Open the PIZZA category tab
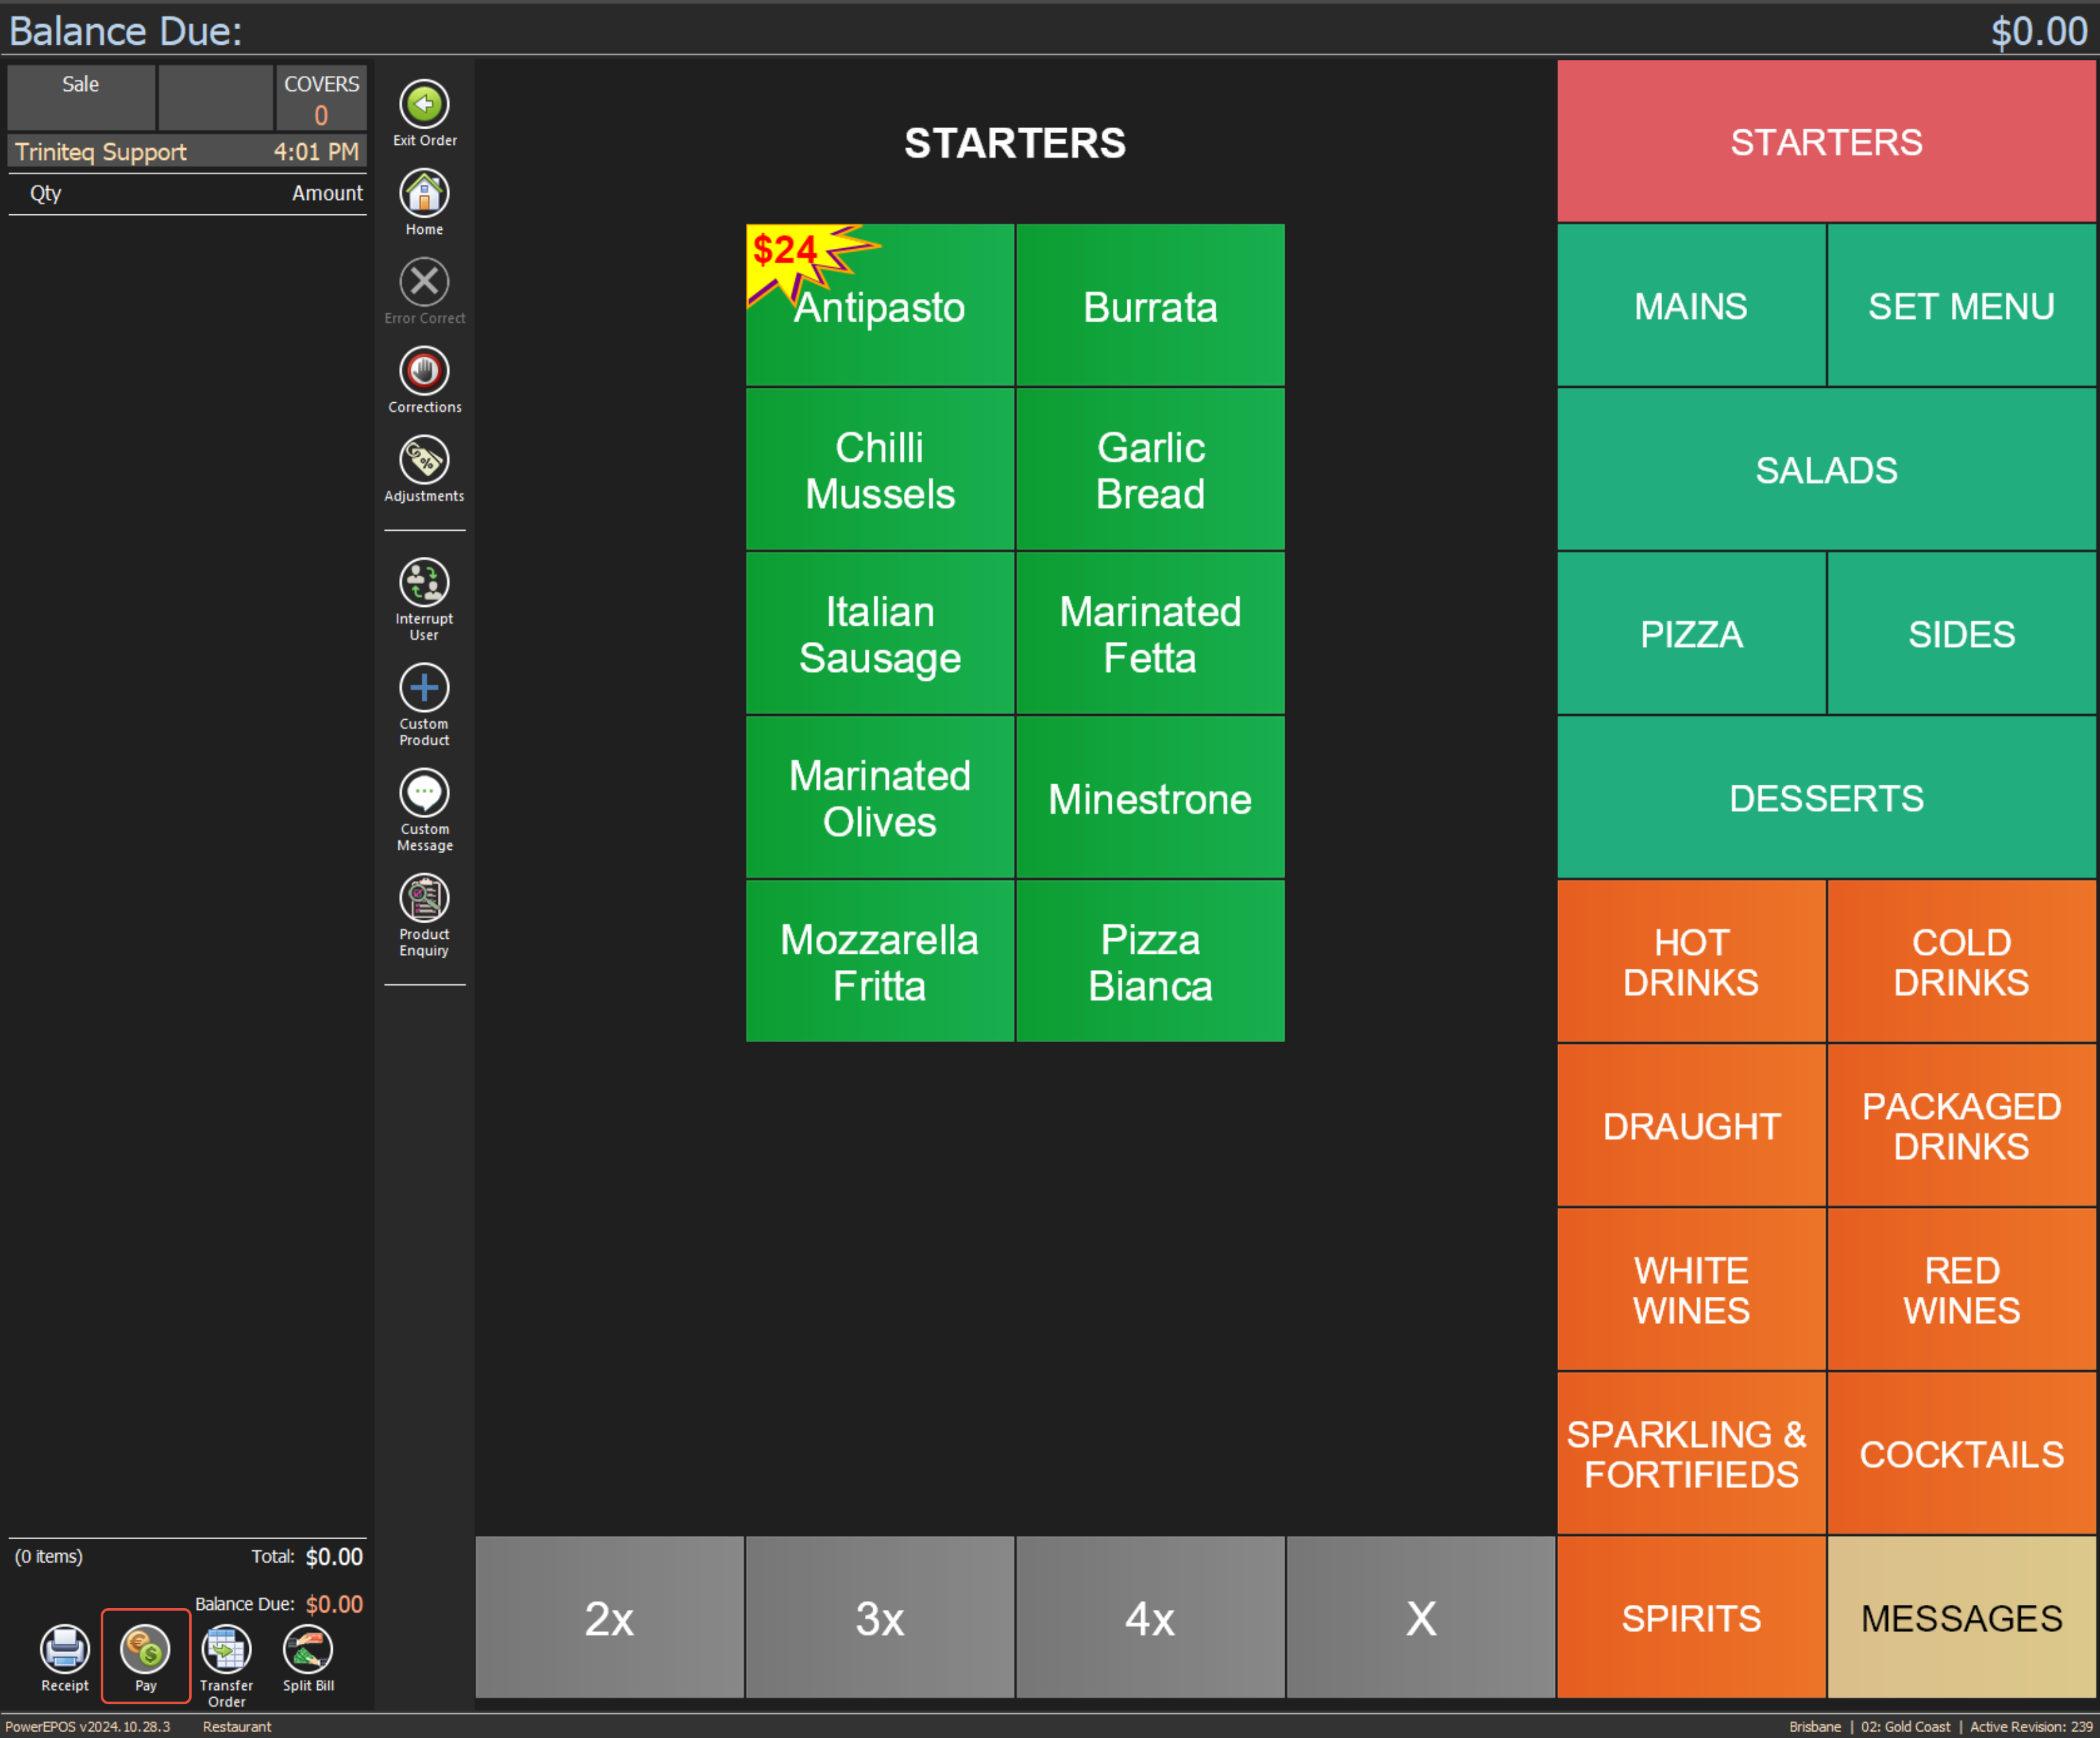Viewport: 2100px width, 1738px height. pos(1690,634)
